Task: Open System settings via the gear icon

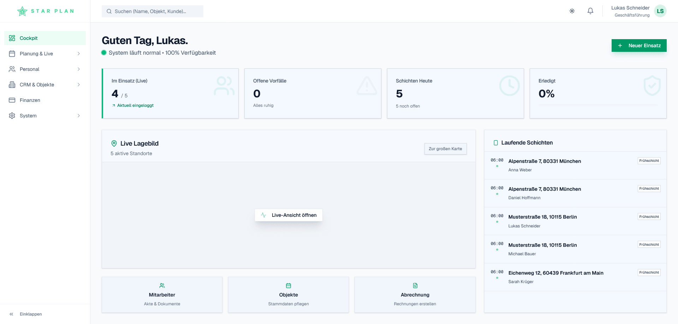Action: [12, 115]
